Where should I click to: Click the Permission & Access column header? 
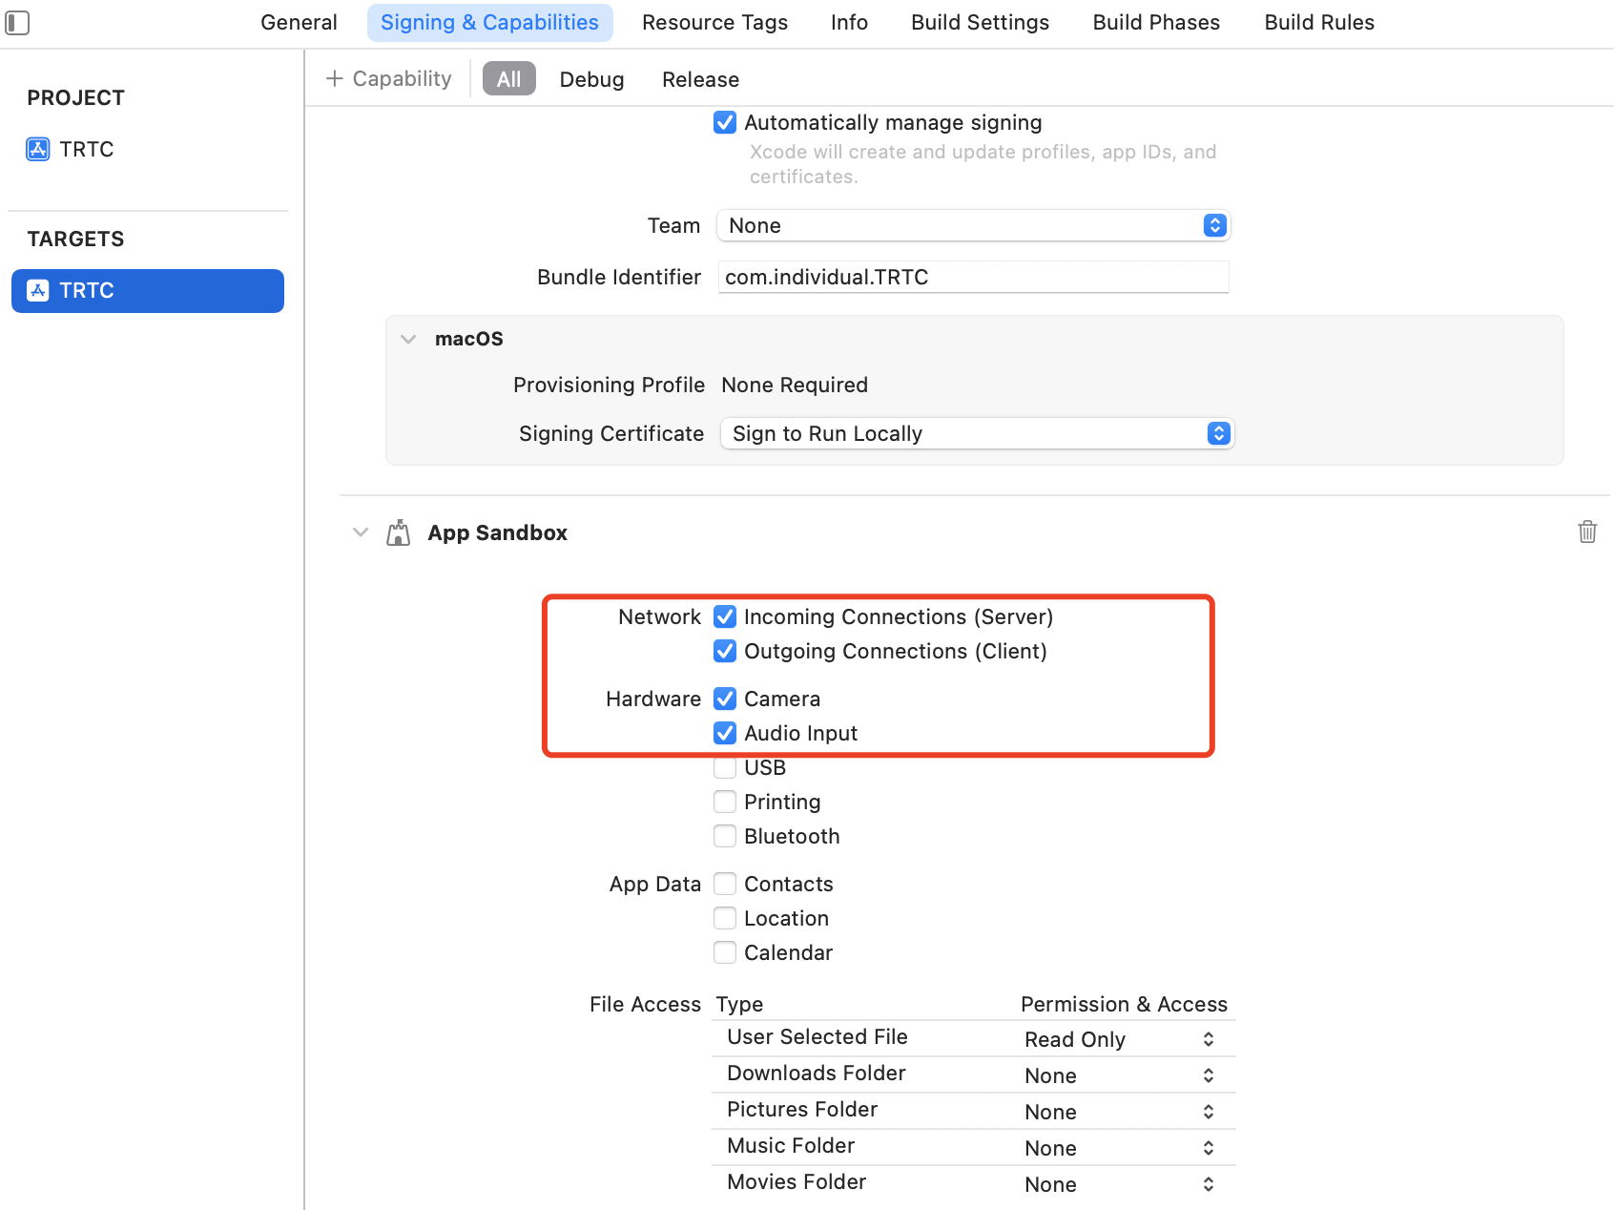pyautogui.click(x=1124, y=1004)
